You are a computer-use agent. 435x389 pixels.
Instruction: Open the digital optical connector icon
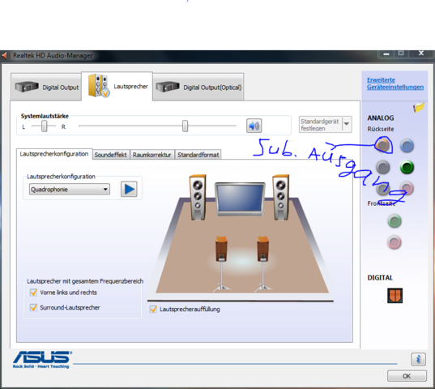pos(394,296)
